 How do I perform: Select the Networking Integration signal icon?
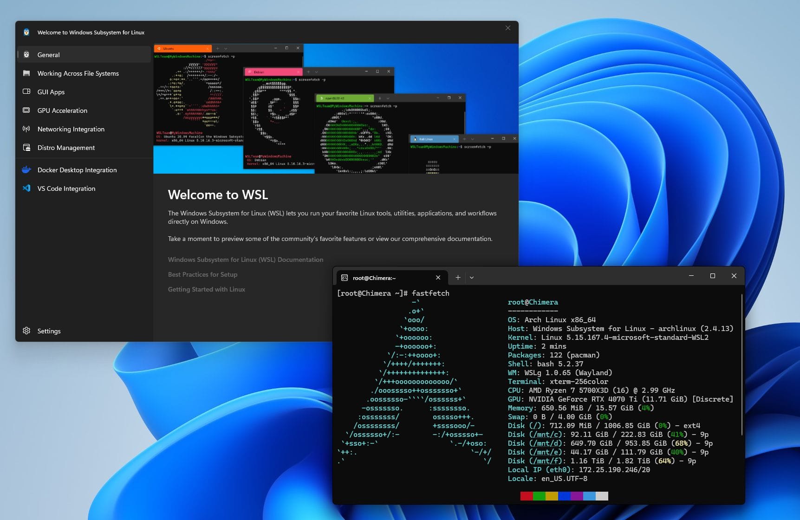tap(27, 129)
